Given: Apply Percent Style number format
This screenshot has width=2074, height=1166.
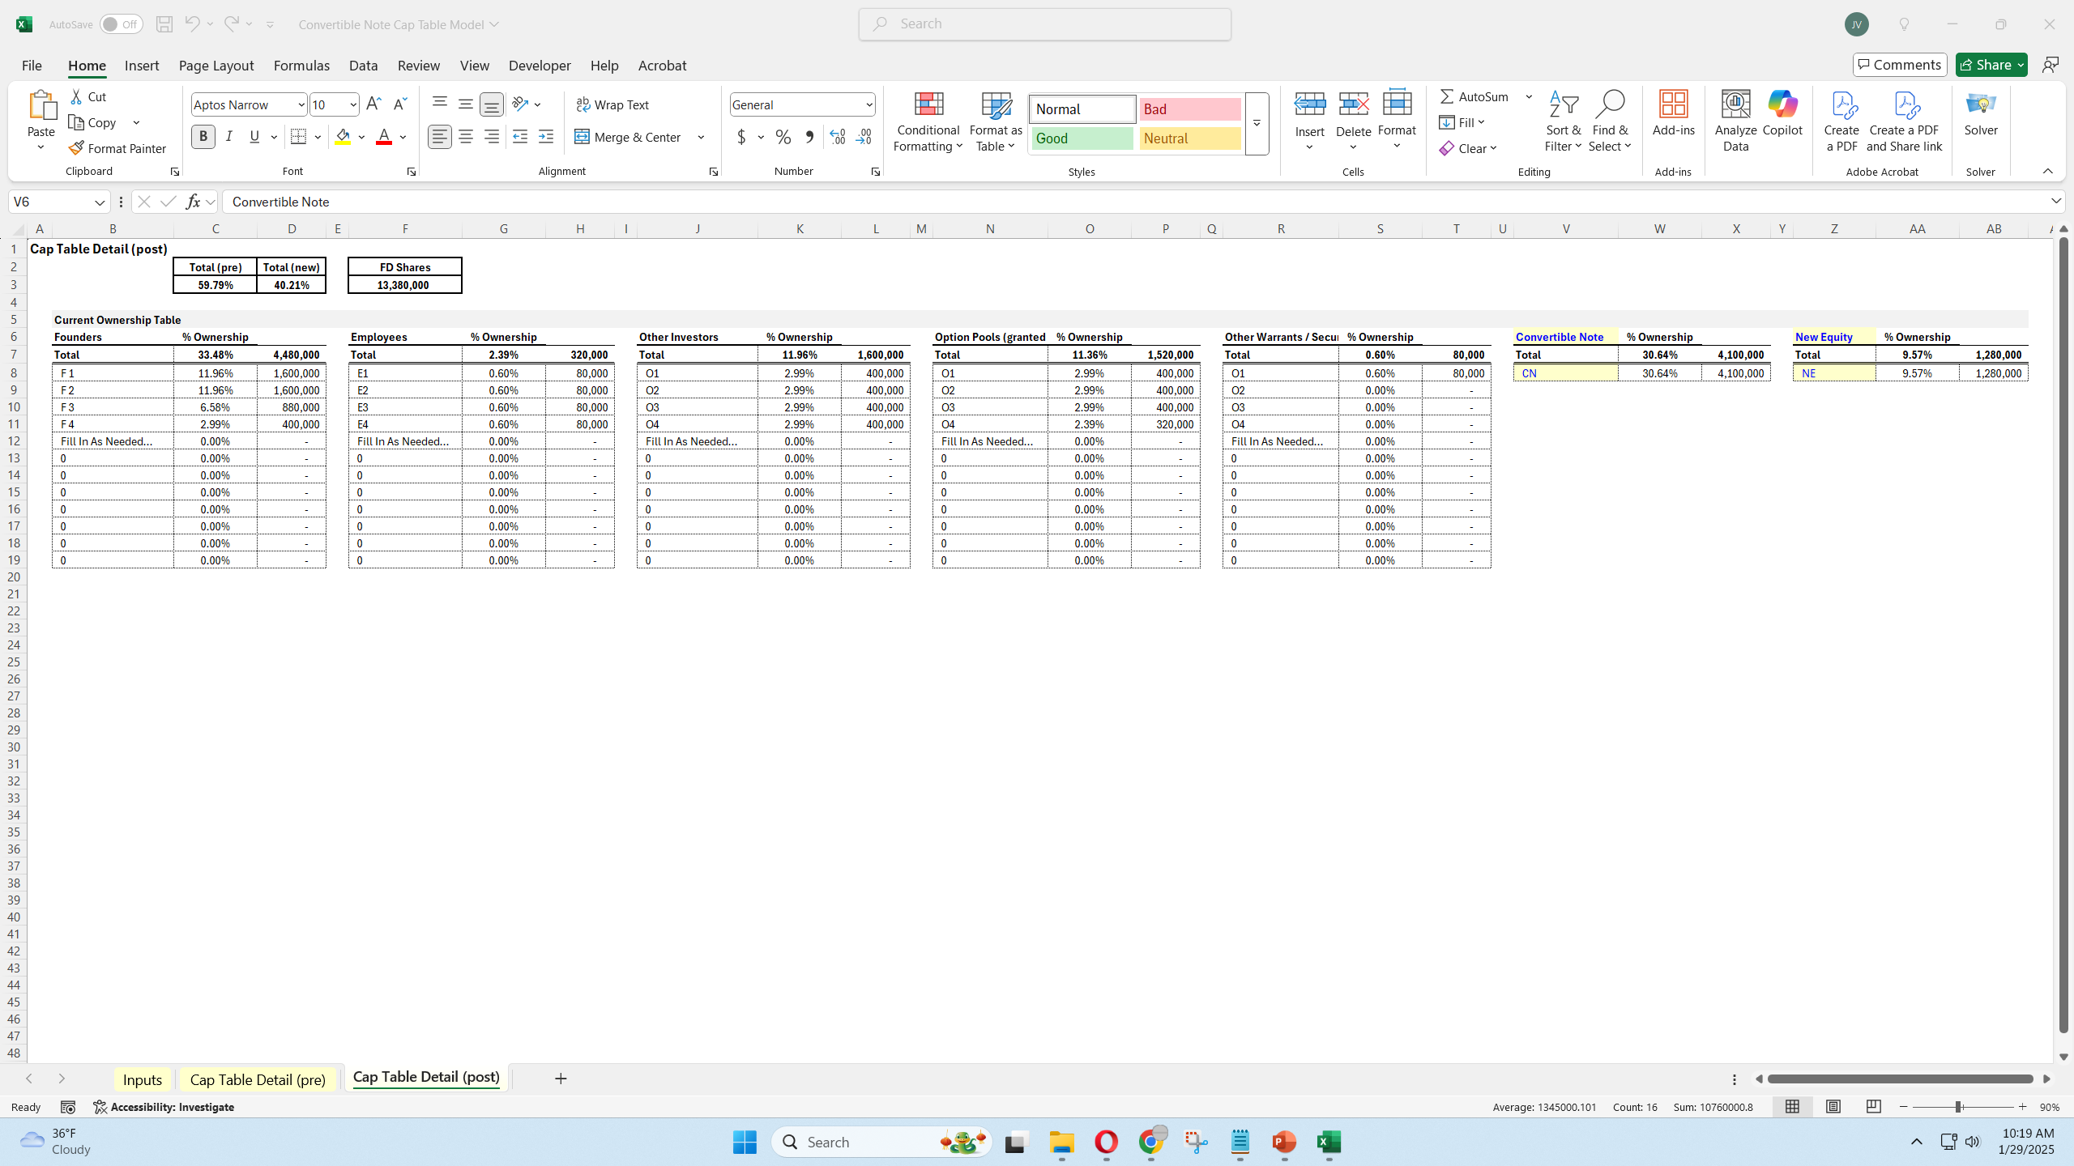Looking at the screenshot, I should pos(783,138).
